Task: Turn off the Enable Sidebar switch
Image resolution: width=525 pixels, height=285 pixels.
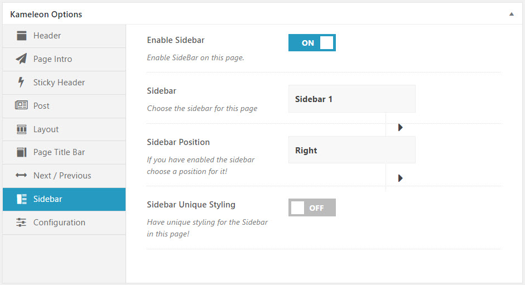Action: [312, 43]
